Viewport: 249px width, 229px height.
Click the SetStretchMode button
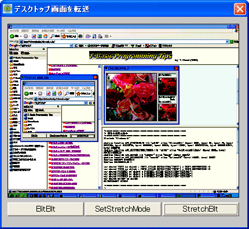coord(123,209)
